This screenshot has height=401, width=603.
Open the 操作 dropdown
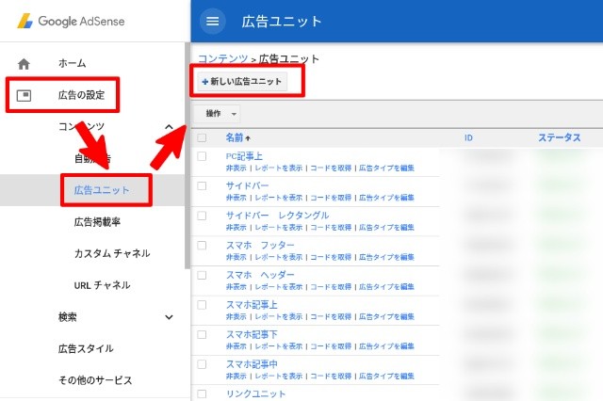tap(217, 114)
